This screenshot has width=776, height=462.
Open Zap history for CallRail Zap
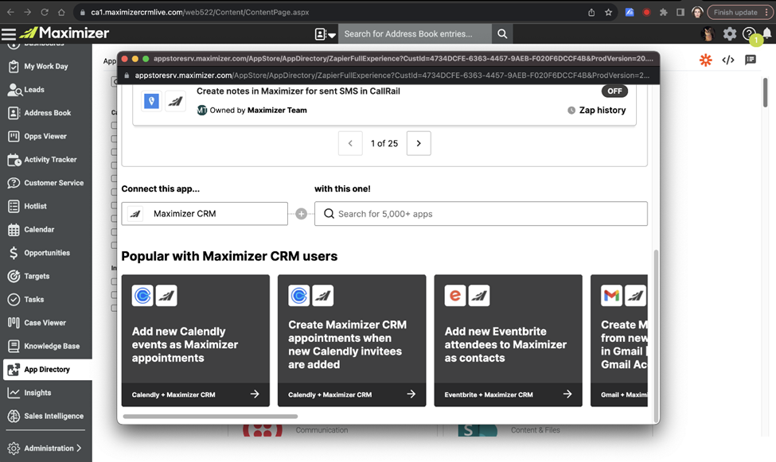[x=596, y=111]
